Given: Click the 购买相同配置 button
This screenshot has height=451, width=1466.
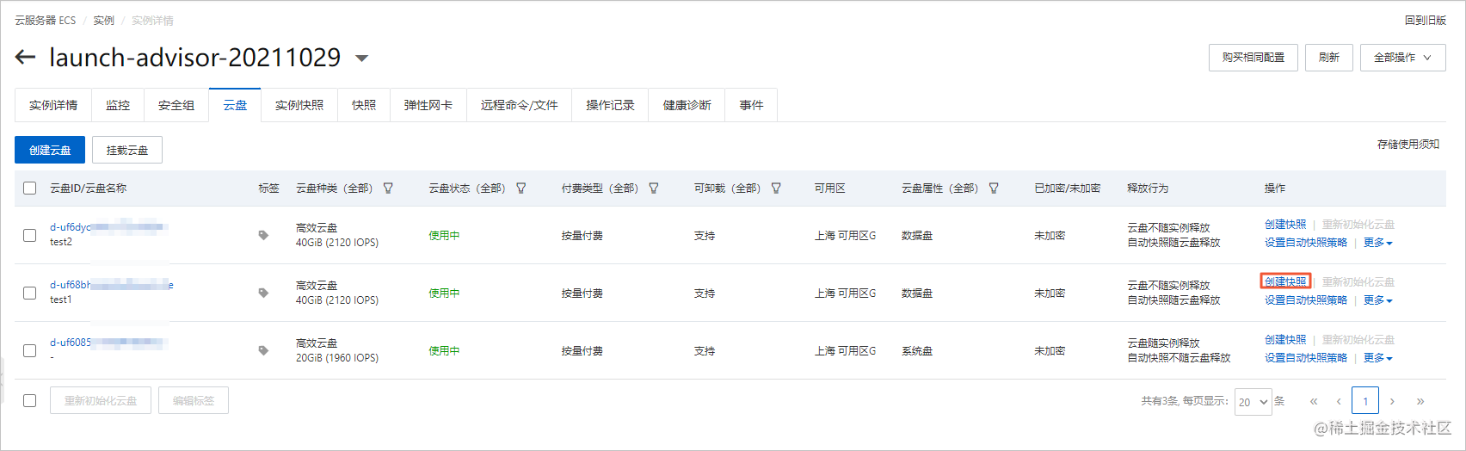Looking at the screenshot, I should coord(1253,58).
